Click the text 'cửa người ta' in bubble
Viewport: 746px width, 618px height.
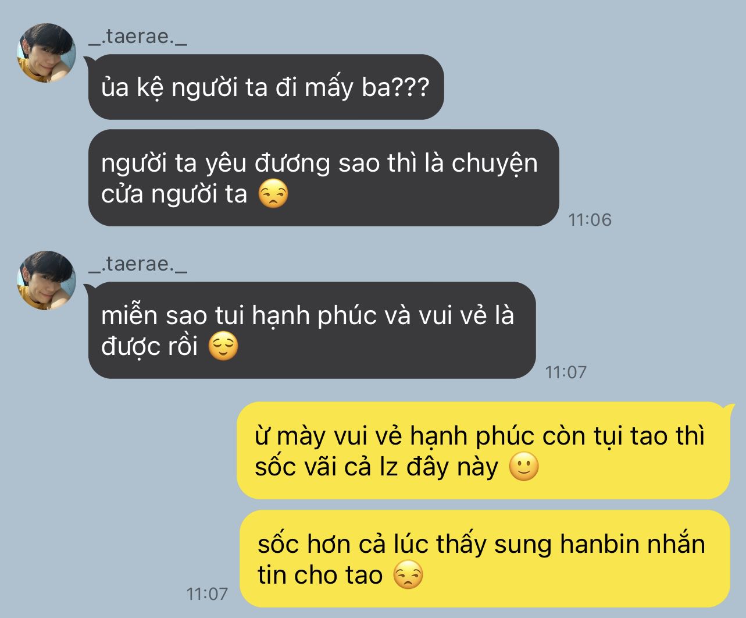coord(174,194)
